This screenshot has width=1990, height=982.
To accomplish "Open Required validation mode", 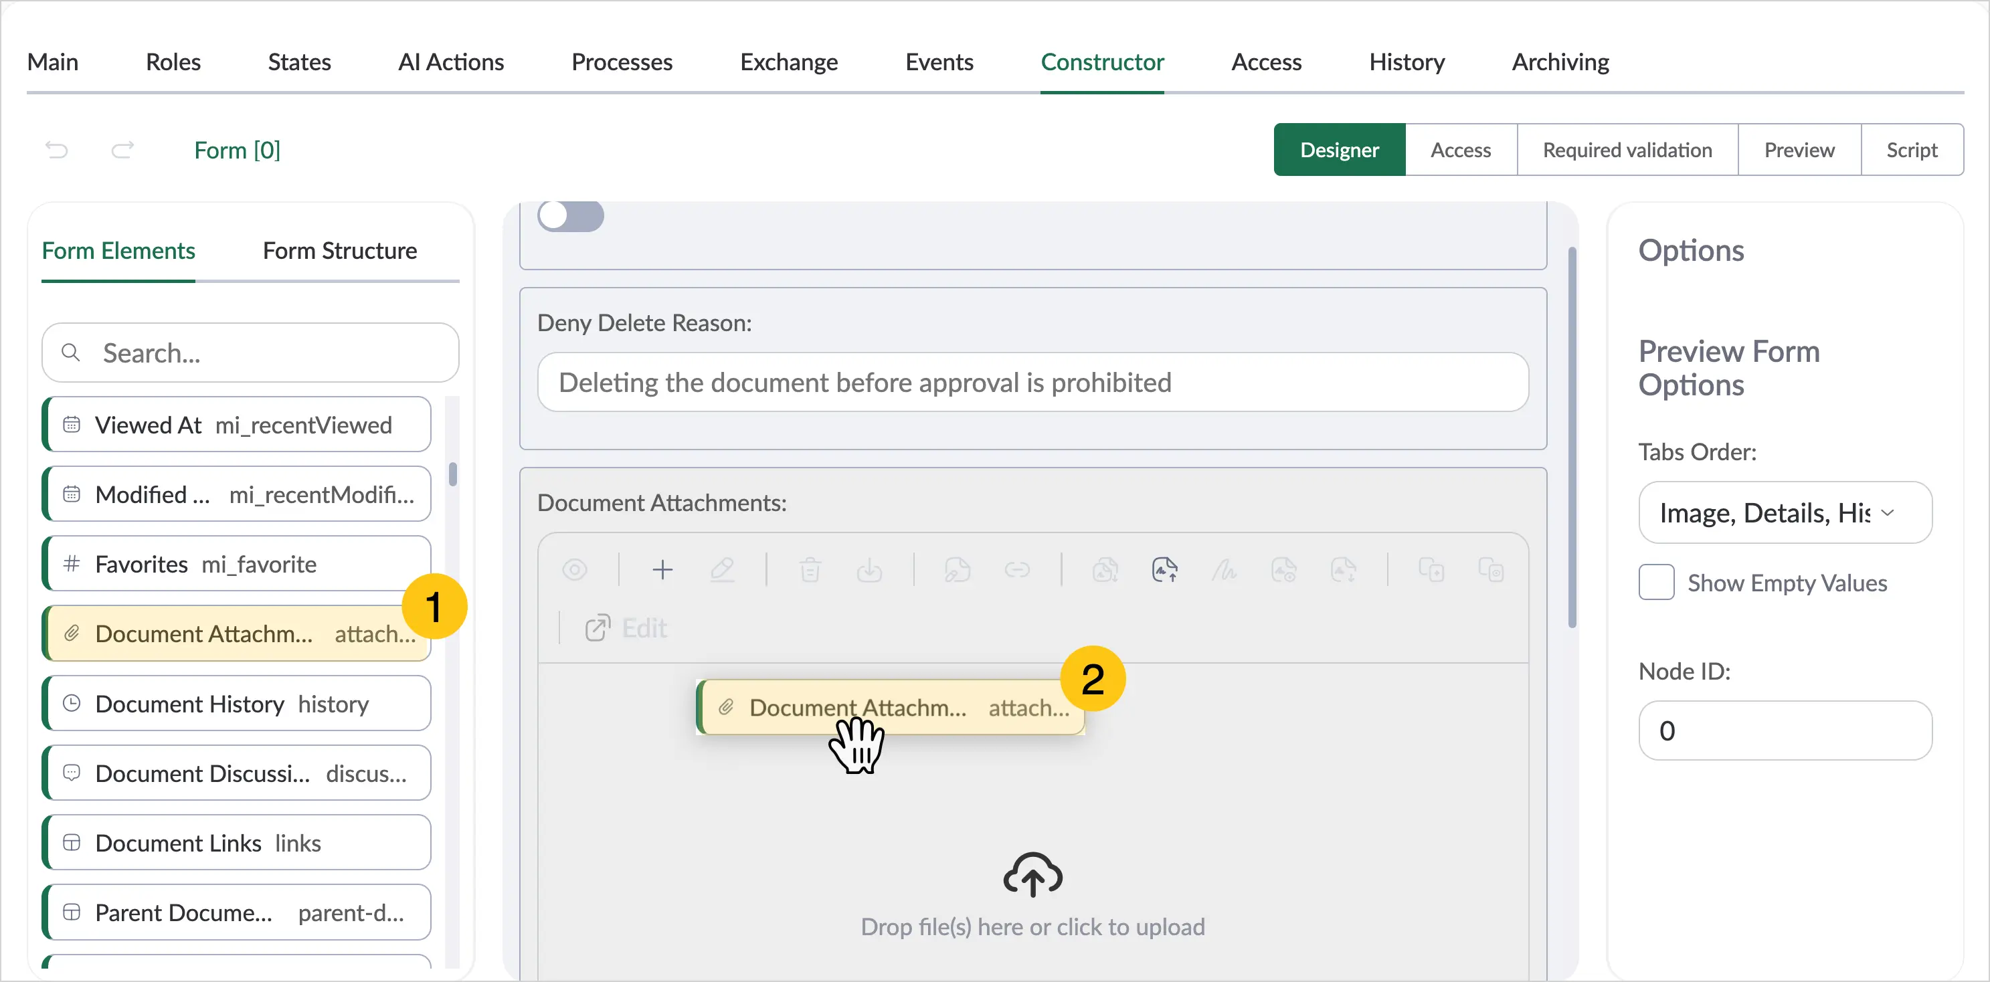I will click(1628, 150).
